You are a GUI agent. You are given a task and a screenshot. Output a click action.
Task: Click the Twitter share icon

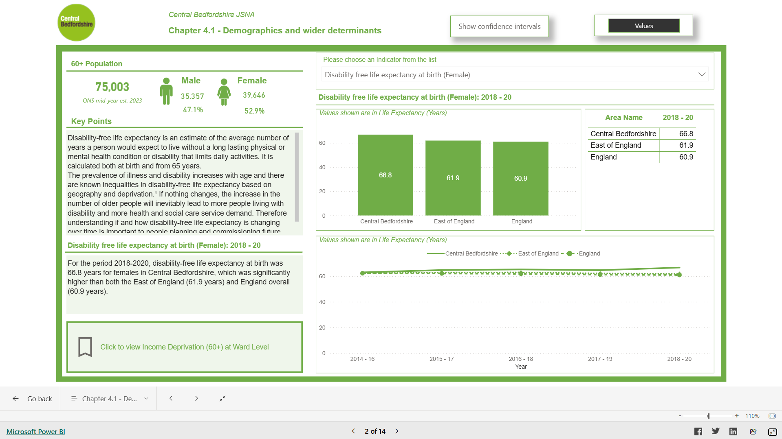716,431
